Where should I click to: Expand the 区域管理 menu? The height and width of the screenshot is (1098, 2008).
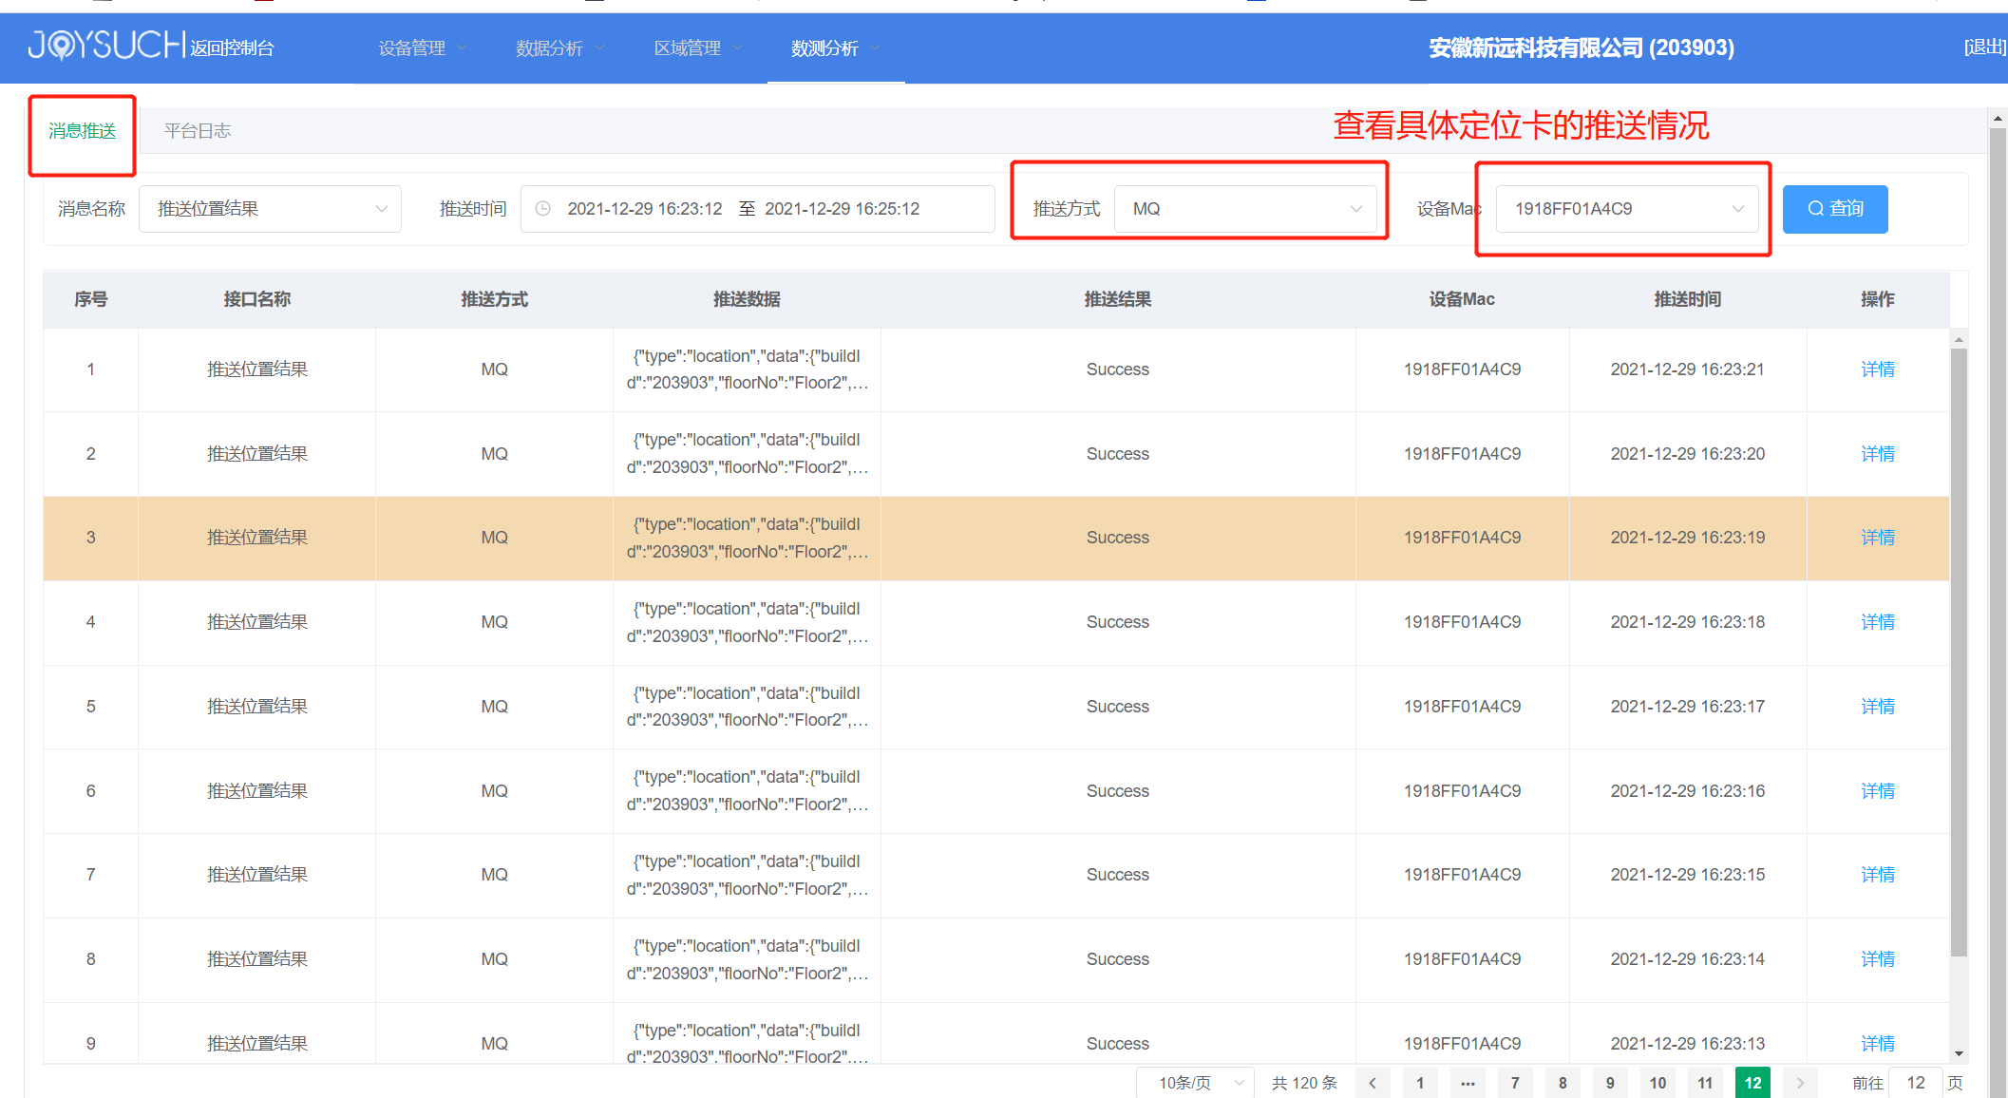698,48
